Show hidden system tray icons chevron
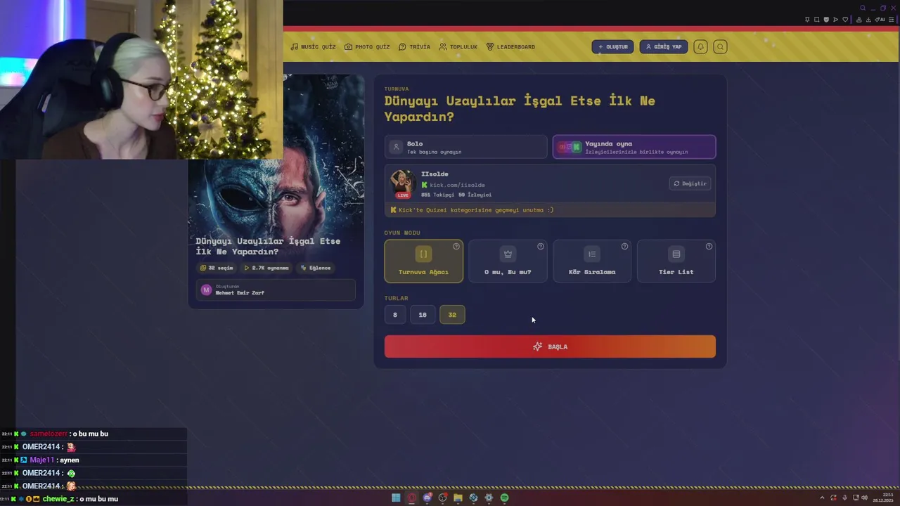Viewport: 900px width, 506px height. point(822,498)
